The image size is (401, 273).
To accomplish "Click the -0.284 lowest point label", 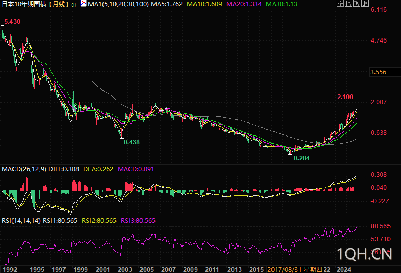I will 301,158.
